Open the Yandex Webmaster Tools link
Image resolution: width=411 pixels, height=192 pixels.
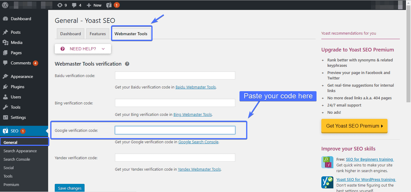point(199,169)
